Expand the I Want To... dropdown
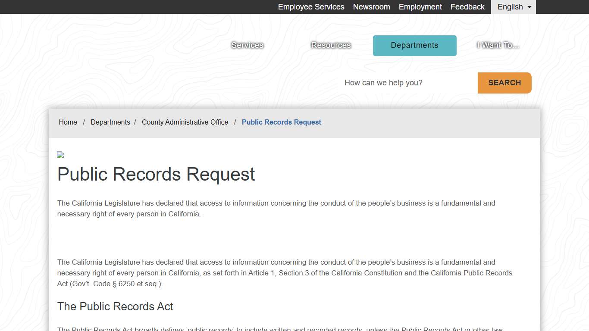 pyautogui.click(x=498, y=45)
